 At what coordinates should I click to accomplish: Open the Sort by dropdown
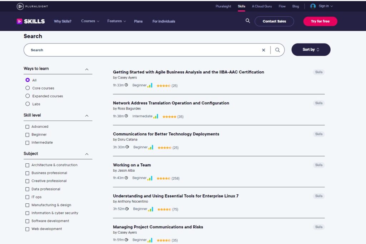311,50
